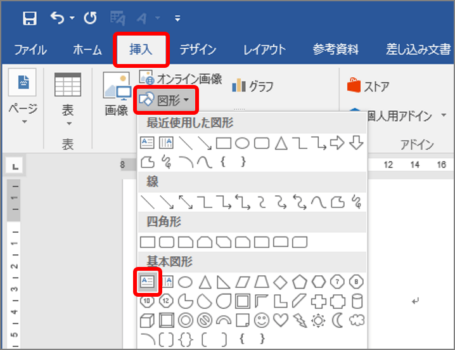
Task: Select the pie basic shape
Action: [x=186, y=301]
